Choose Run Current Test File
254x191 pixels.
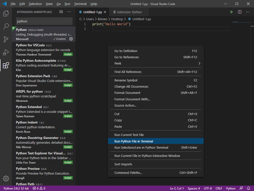pos(156,135)
